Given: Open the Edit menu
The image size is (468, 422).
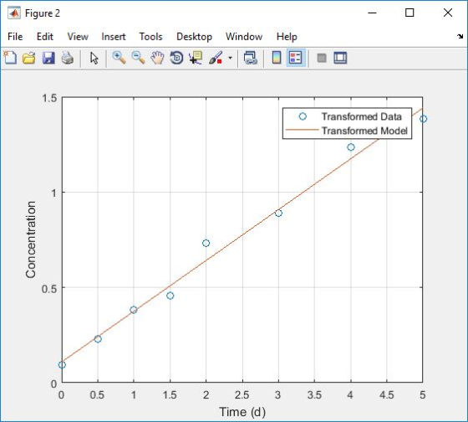Looking at the screenshot, I should pos(45,37).
